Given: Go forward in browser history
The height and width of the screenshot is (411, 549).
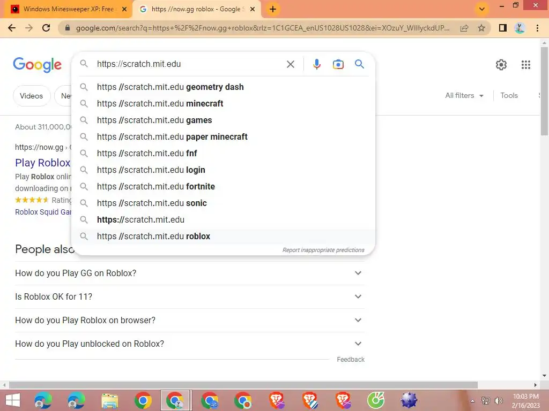Looking at the screenshot, I should [29, 28].
